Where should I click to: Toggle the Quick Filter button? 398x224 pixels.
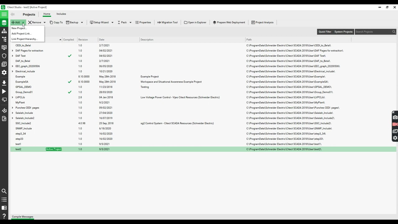pos(325,32)
